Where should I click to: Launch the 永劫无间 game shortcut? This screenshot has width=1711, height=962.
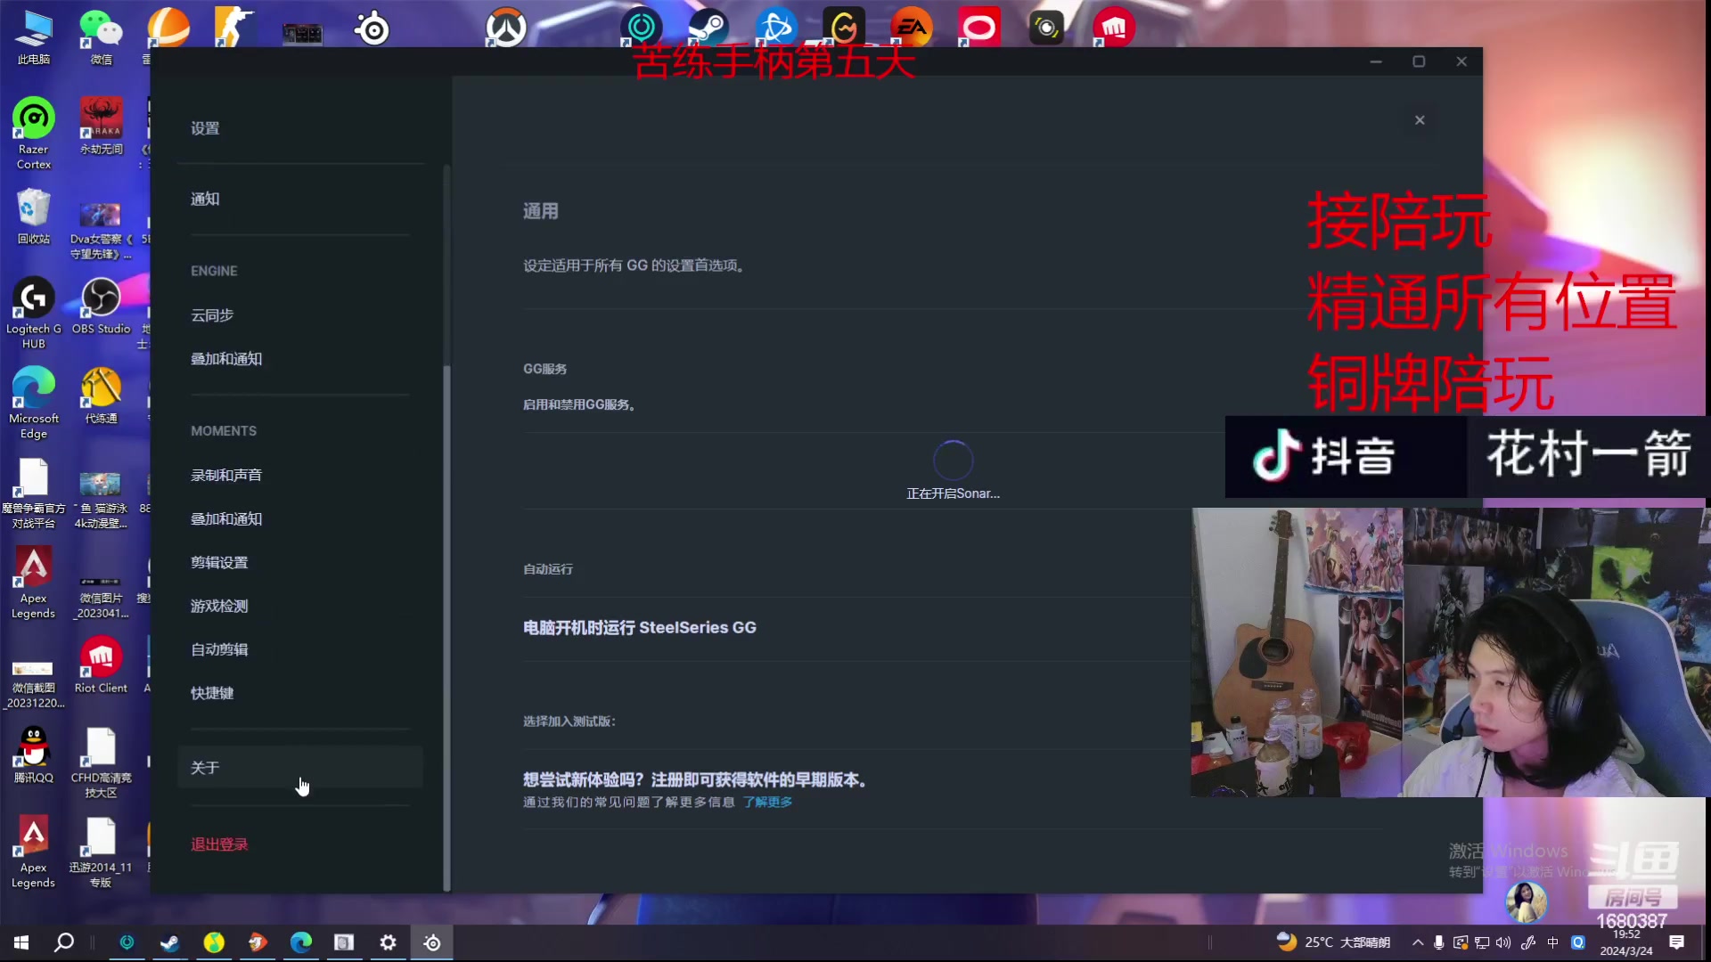tap(101, 126)
